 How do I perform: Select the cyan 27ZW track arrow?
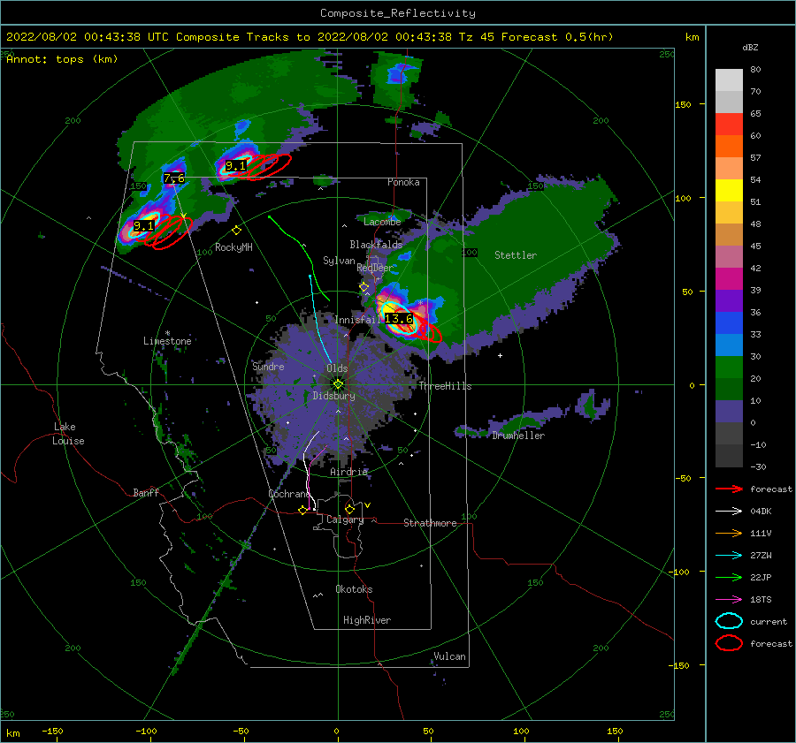729,556
